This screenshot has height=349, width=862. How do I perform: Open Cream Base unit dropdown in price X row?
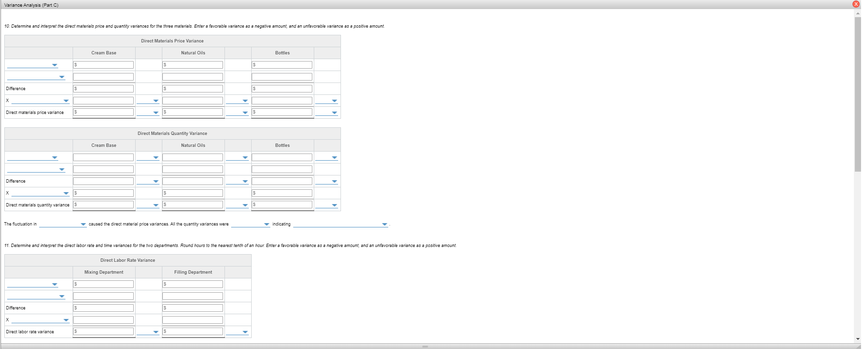click(x=148, y=101)
